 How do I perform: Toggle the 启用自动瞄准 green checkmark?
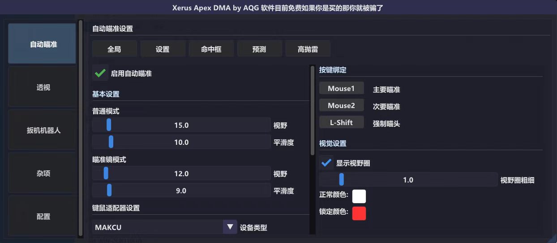click(x=100, y=73)
